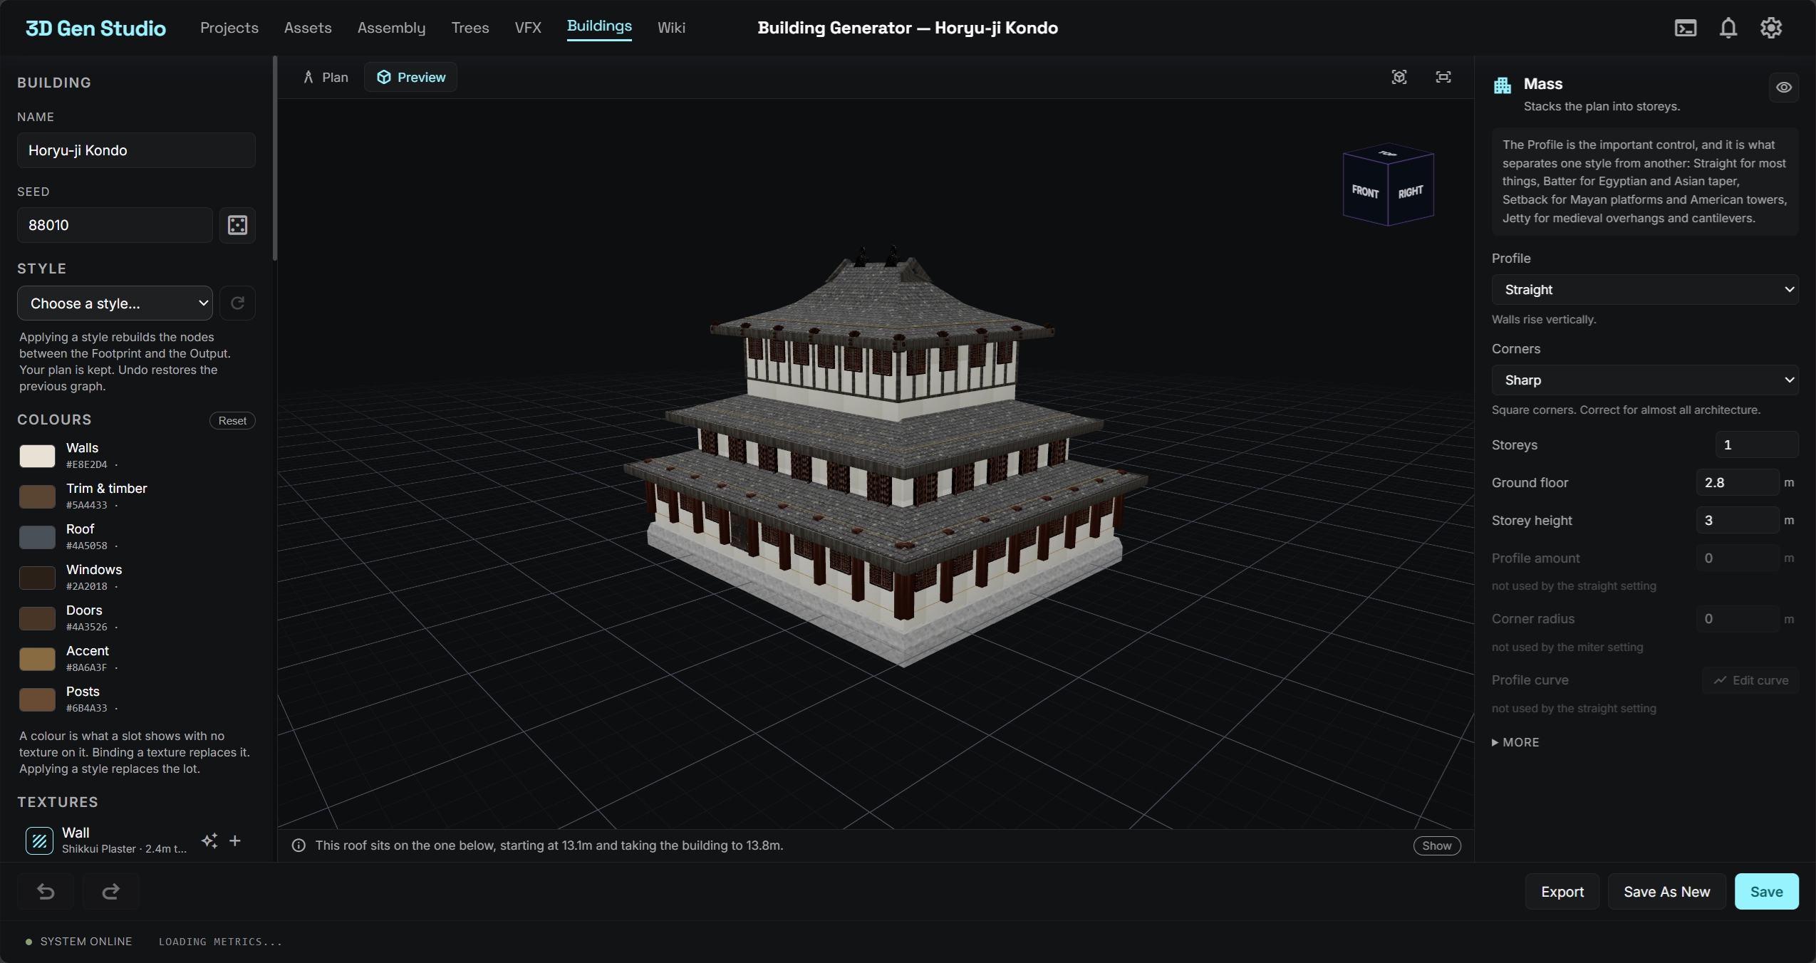Open the notifications bell
This screenshot has width=1816, height=963.
[1728, 28]
